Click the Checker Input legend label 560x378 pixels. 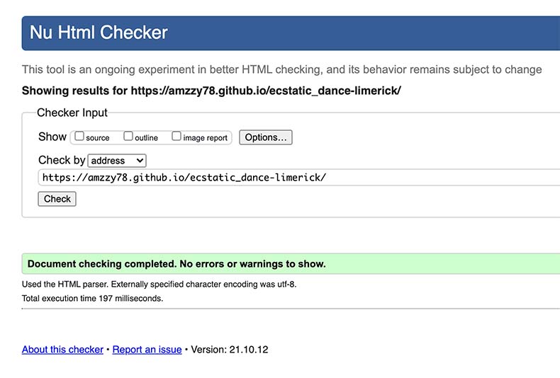click(72, 113)
